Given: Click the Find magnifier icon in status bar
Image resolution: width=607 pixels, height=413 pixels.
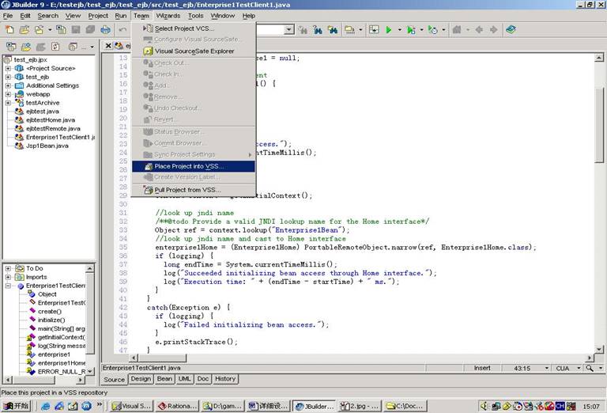Looking at the screenshot, I should (590, 368).
